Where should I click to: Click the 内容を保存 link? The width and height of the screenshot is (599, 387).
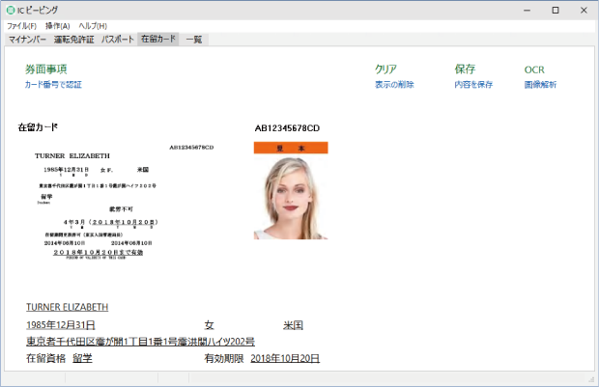(x=473, y=85)
